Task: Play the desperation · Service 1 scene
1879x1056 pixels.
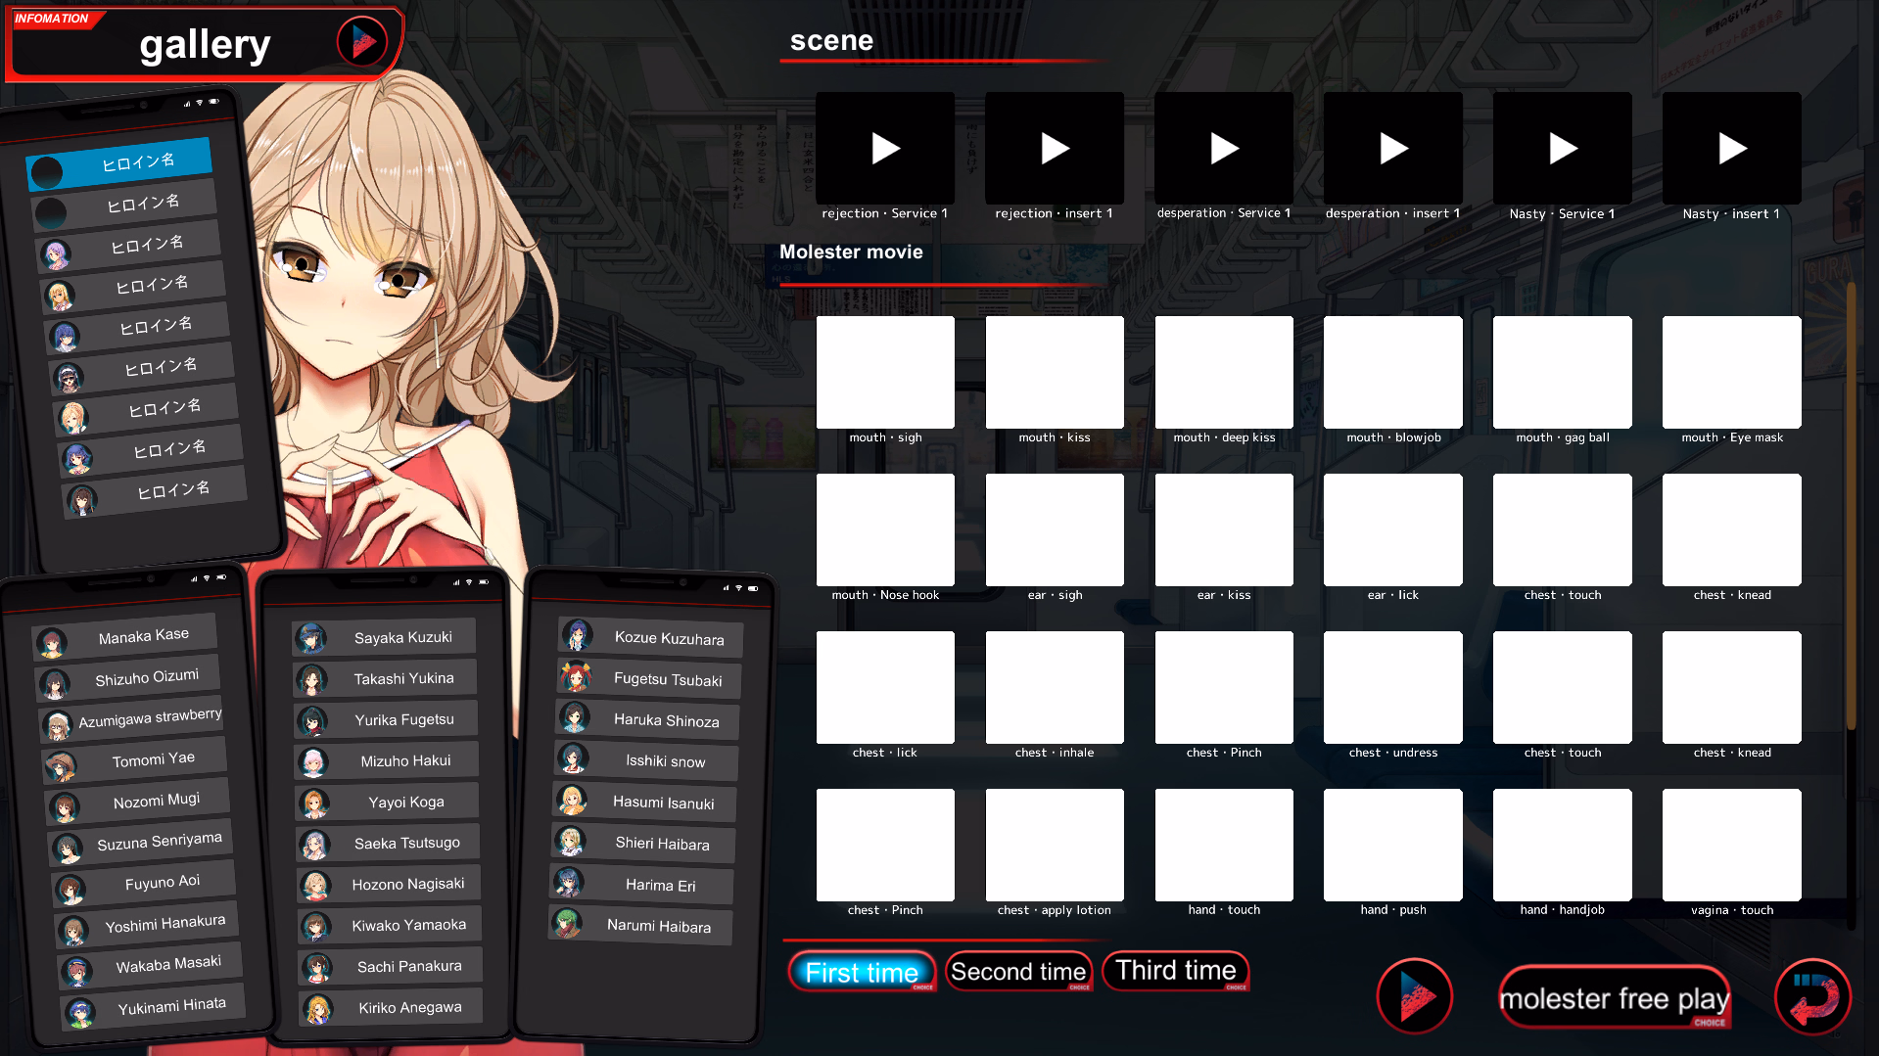Action: pos(1224,149)
